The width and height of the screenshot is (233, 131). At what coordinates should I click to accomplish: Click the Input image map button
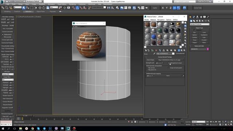169,60
